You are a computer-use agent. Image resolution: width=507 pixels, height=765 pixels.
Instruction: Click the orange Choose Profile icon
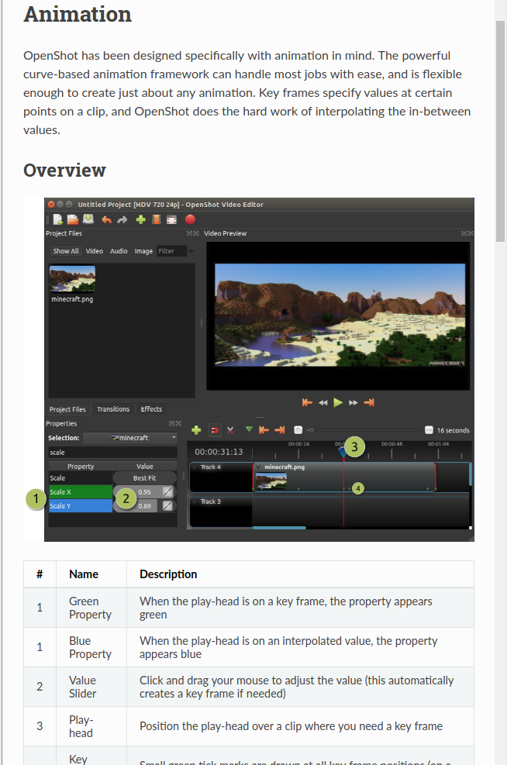pyautogui.click(x=156, y=219)
